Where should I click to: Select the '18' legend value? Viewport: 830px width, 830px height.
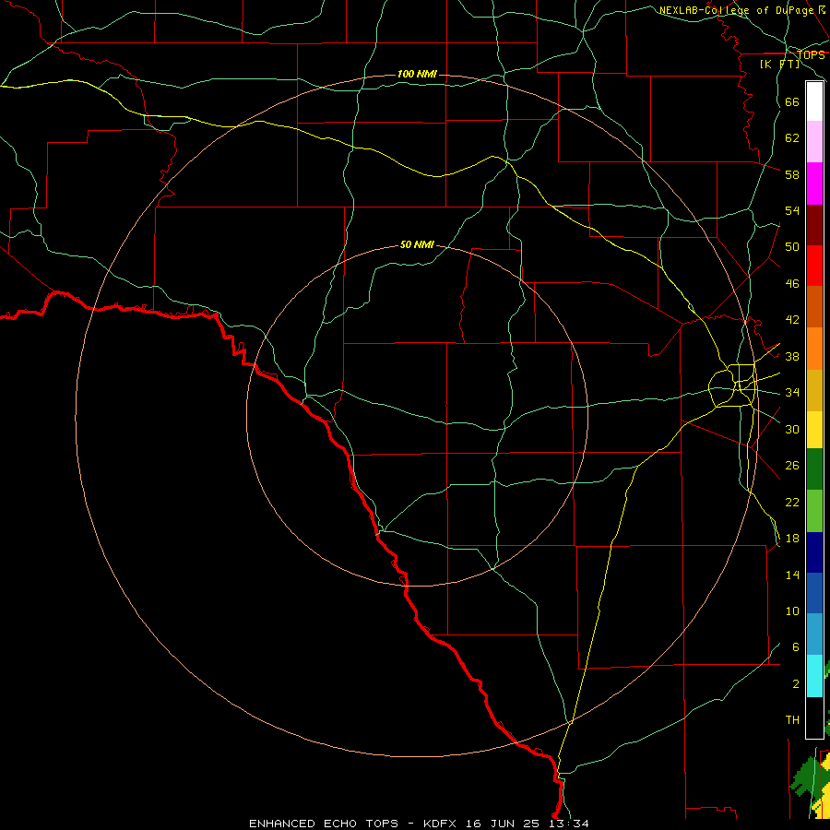792,538
